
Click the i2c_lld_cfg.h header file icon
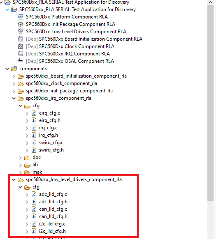pyautogui.click(x=34, y=231)
